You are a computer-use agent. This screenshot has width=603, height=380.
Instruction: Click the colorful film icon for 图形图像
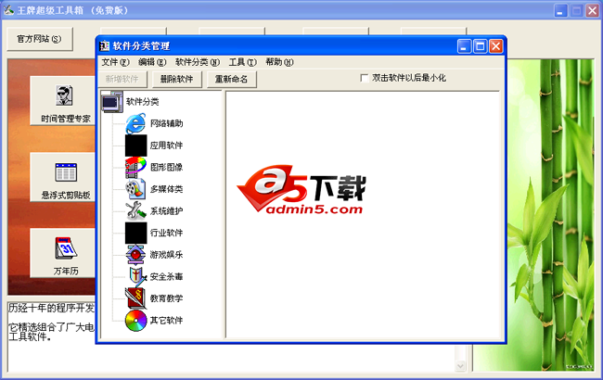135,167
